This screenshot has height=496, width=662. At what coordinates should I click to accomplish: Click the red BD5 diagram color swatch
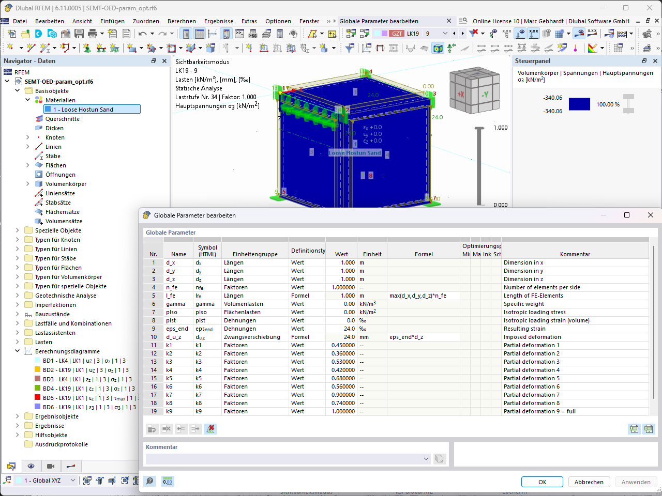(37, 398)
